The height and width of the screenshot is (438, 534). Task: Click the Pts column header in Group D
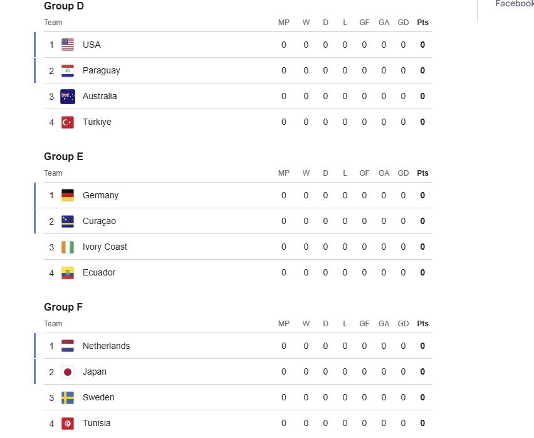(x=422, y=23)
